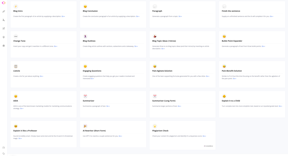The image size is (288, 156).
Task: Click Go link on Explain it to a Child
Action: (280, 106)
